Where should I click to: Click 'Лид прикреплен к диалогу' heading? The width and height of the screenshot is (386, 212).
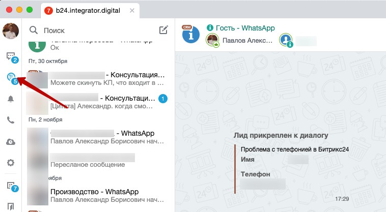point(281,135)
